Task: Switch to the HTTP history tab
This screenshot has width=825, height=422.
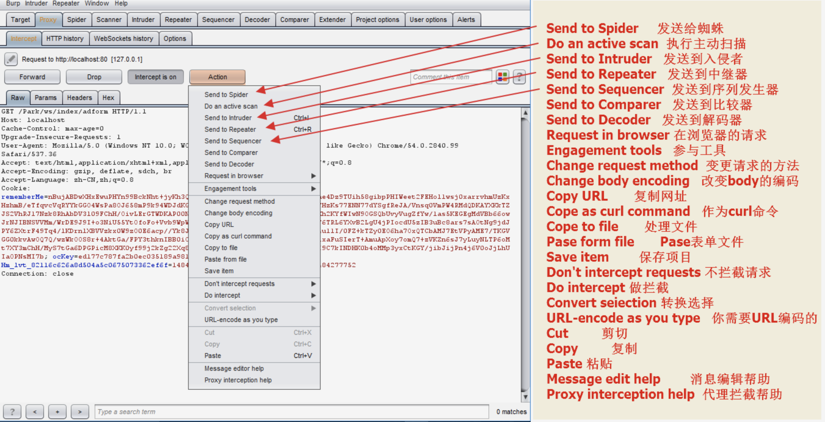Action: click(x=65, y=39)
